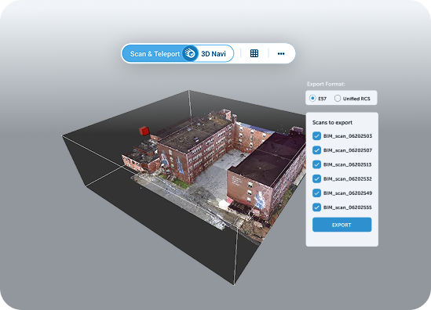Viewport: 431px width, 310px height.
Task: Uncheck BIM_scan_06202532 checkbox
Action: pos(316,178)
